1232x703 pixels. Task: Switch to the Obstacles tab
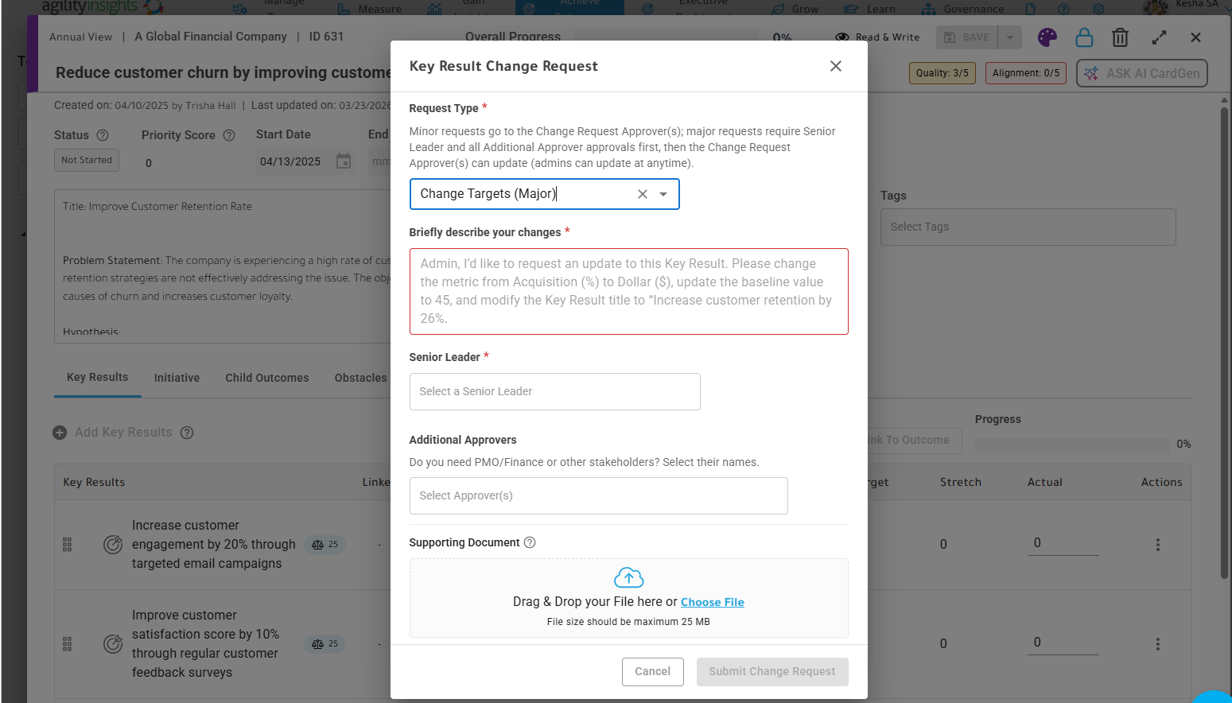click(360, 378)
